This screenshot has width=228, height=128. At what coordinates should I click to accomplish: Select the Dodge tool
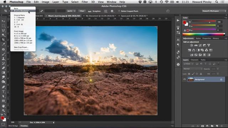[3, 82]
